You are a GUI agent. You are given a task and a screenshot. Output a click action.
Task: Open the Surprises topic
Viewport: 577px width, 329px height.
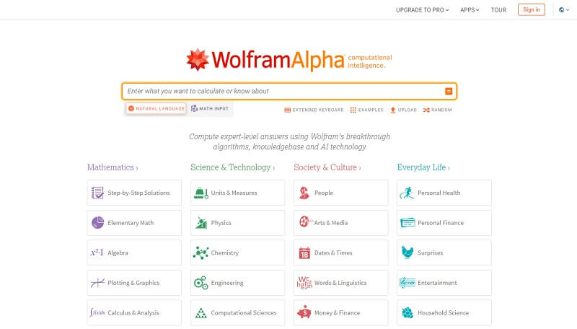pyautogui.click(x=444, y=253)
